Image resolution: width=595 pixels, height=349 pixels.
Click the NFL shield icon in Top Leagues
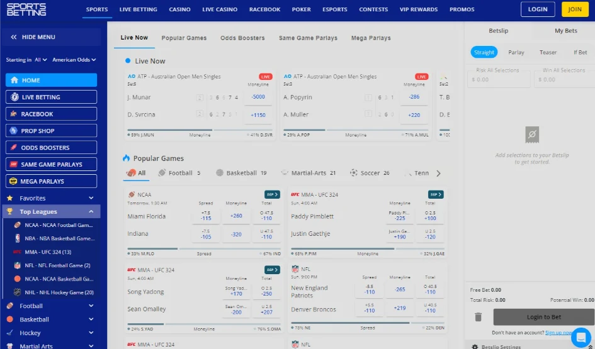click(17, 265)
